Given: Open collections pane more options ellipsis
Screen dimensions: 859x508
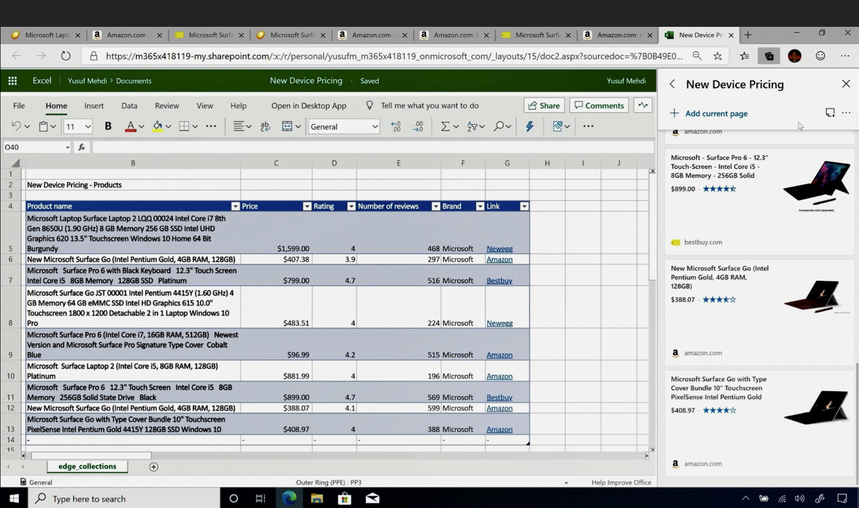Looking at the screenshot, I should (x=846, y=113).
